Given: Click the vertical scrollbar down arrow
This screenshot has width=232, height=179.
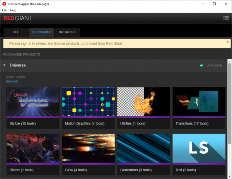Looking at the screenshot, I should [229, 176].
